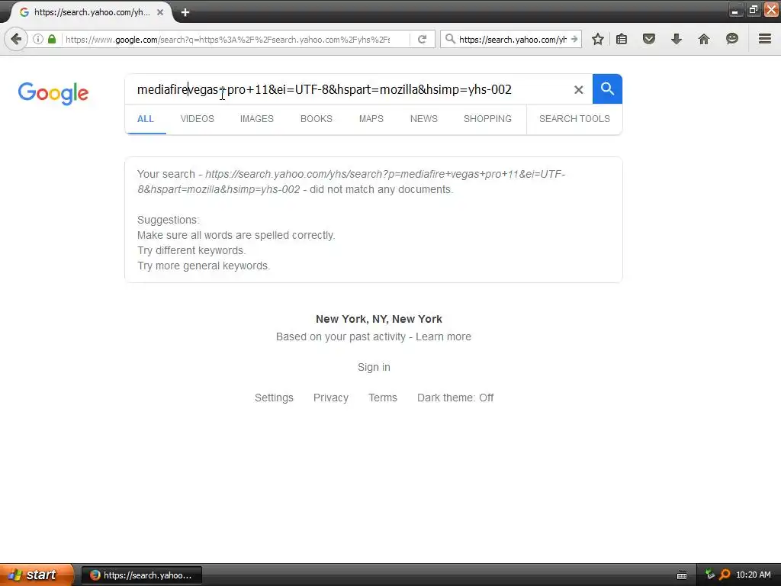Screen dimensions: 781x586
Task: Close the search.yahoo.com browser tab
Action: tap(160, 12)
